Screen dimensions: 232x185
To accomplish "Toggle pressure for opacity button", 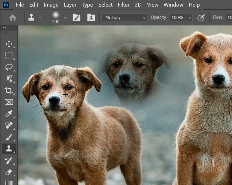I will coord(201,18).
